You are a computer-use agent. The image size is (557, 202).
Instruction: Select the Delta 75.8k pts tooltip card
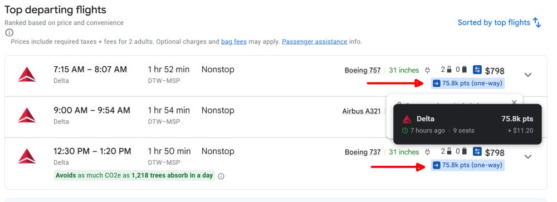click(467, 124)
